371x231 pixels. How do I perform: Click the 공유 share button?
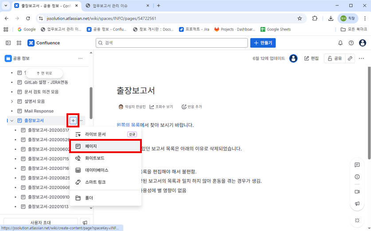coord(334,58)
